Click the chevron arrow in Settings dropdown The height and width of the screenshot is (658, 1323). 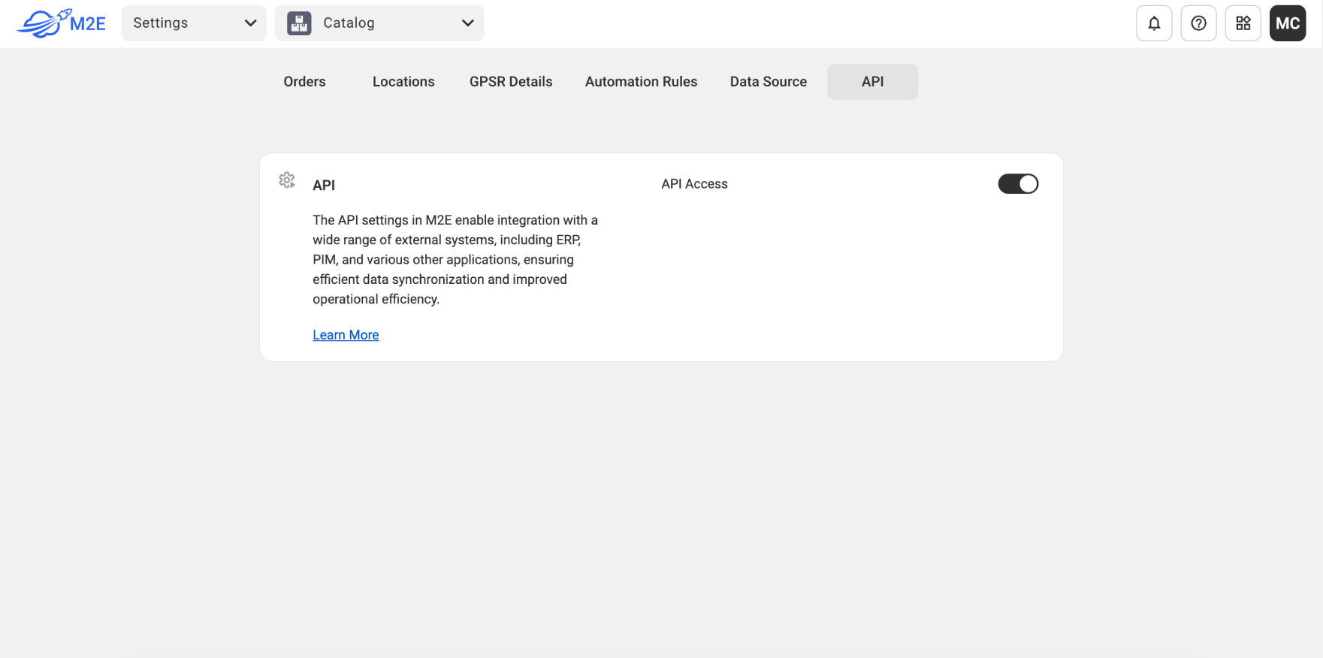click(x=250, y=23)
